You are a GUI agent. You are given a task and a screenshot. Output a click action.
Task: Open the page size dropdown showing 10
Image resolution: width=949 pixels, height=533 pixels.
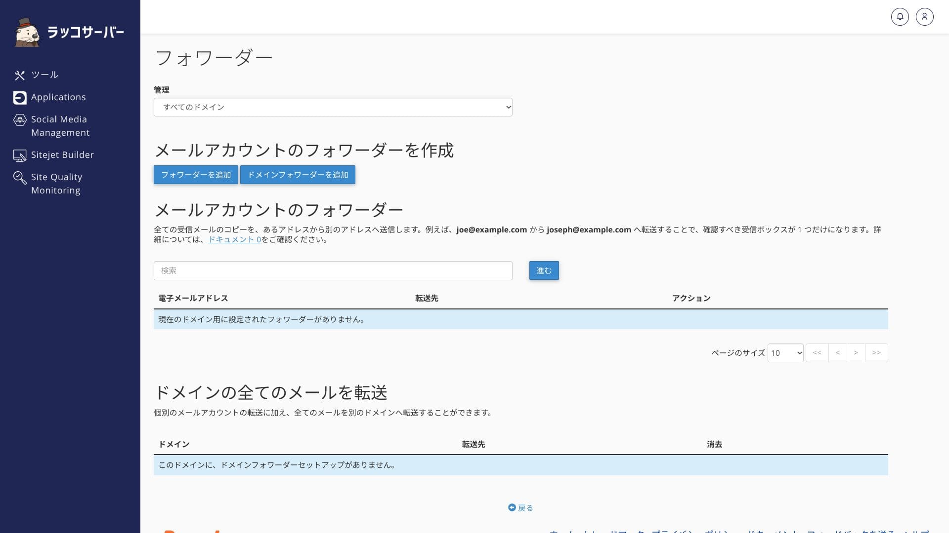(785, 353)
